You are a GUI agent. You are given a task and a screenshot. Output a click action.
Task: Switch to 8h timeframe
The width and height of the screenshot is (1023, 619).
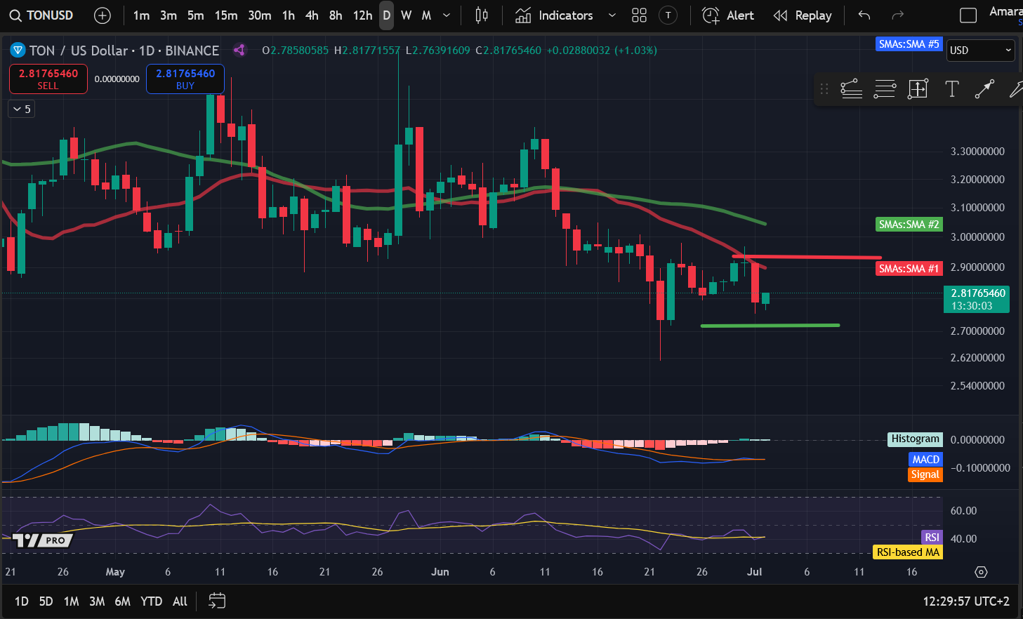tap(336, 15)
